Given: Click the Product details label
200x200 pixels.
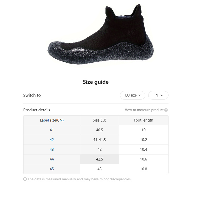Looking at the screenshot, I should tap(37, 110).
